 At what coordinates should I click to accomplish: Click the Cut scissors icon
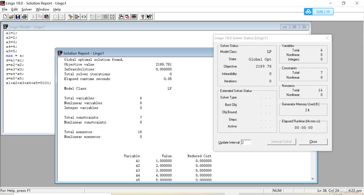pos(33,17)
